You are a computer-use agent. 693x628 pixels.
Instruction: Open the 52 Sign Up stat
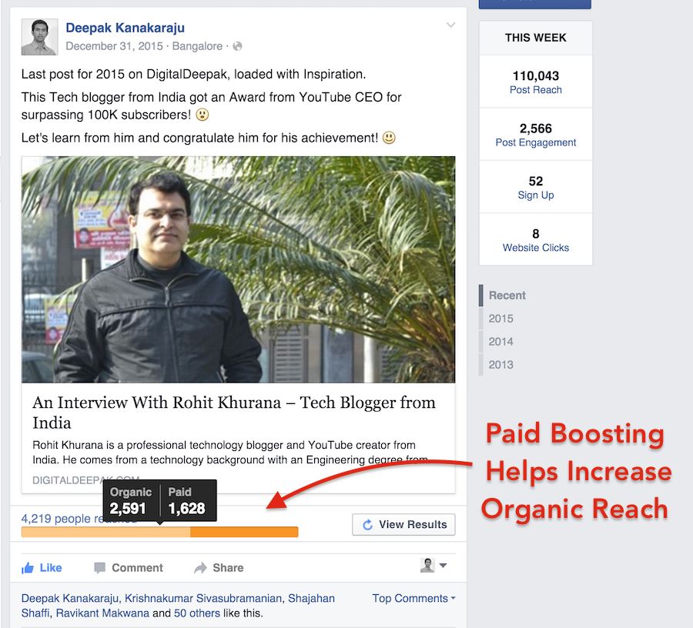536,187
